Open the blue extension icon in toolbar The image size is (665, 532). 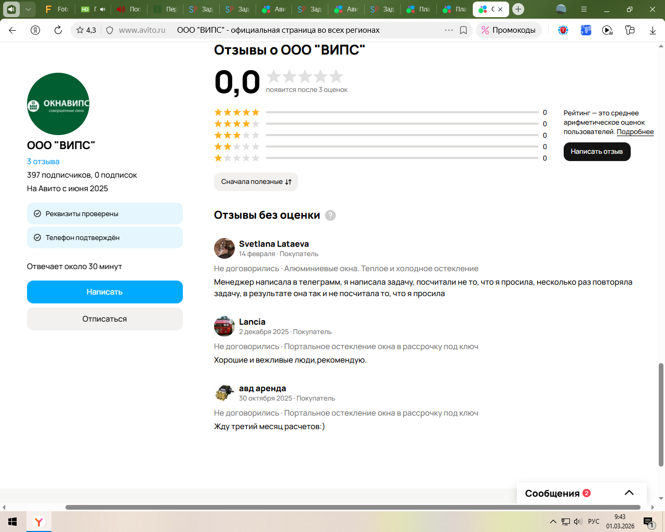point(586,30)
